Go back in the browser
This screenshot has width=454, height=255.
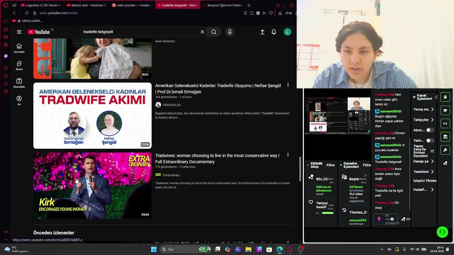[14, 13]
